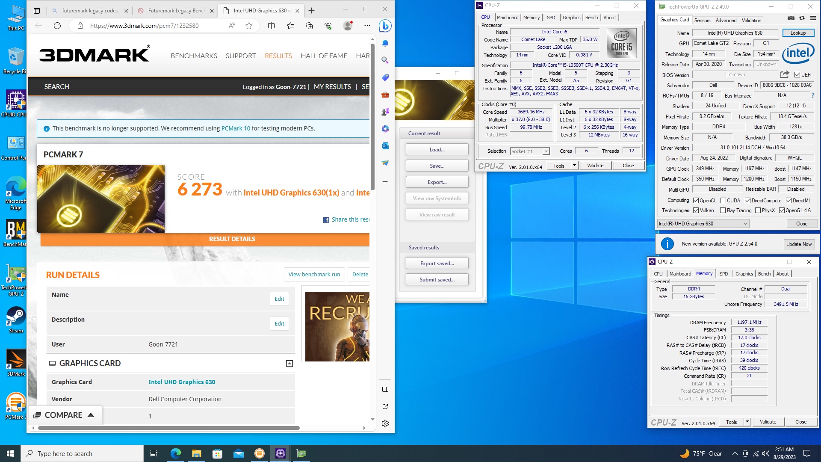Click the Windows taskbar search box
This screenshot has width=821, height=462.
click(x=82, y=453)
